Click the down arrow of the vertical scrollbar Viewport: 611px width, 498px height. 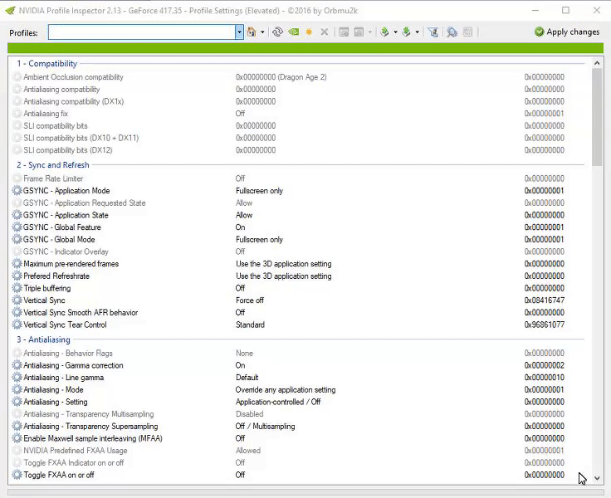(597, 478)
